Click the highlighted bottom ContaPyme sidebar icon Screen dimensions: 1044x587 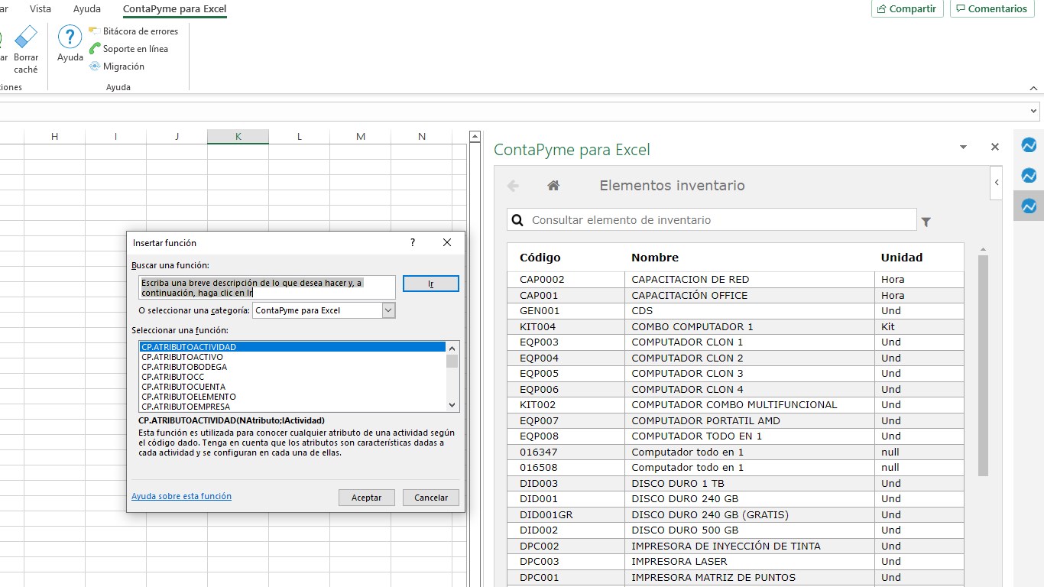1029,206
